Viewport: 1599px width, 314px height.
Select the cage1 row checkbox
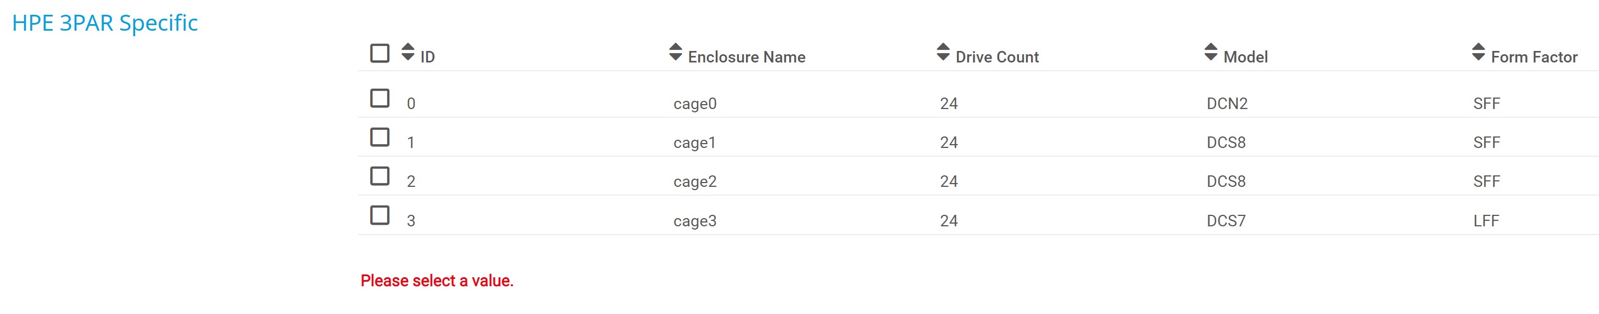(x=380, y=138)
